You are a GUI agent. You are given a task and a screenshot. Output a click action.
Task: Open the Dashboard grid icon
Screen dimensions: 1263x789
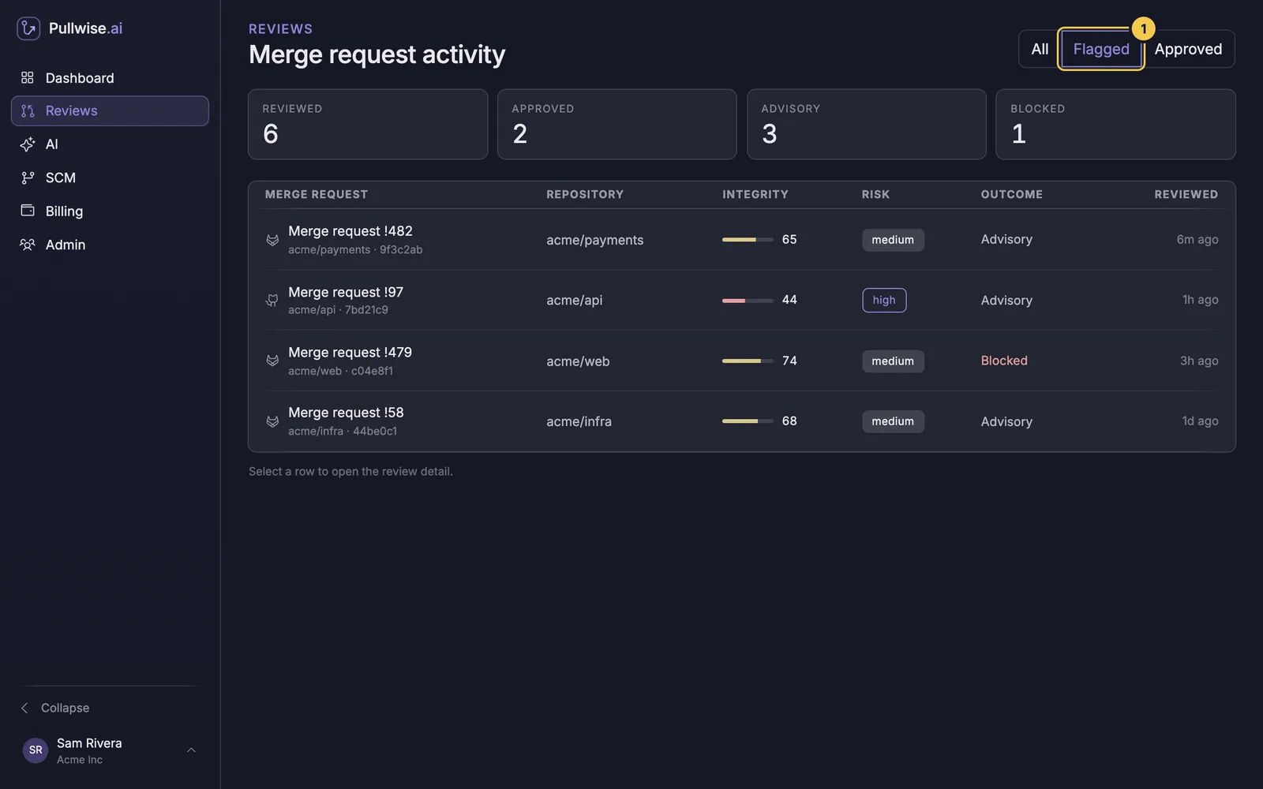pos(28,77)
